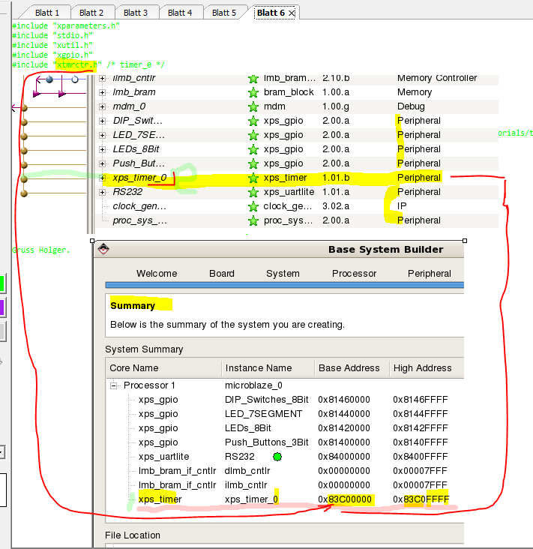
Task: Click the star icon next to bram_block
Action: [253, 92]
